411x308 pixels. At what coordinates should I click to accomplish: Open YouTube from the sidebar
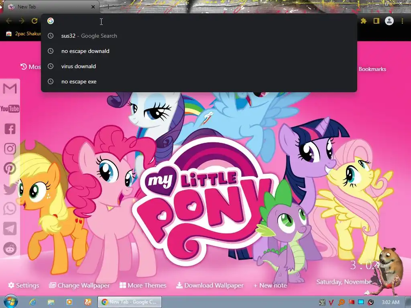pos(10,108)
